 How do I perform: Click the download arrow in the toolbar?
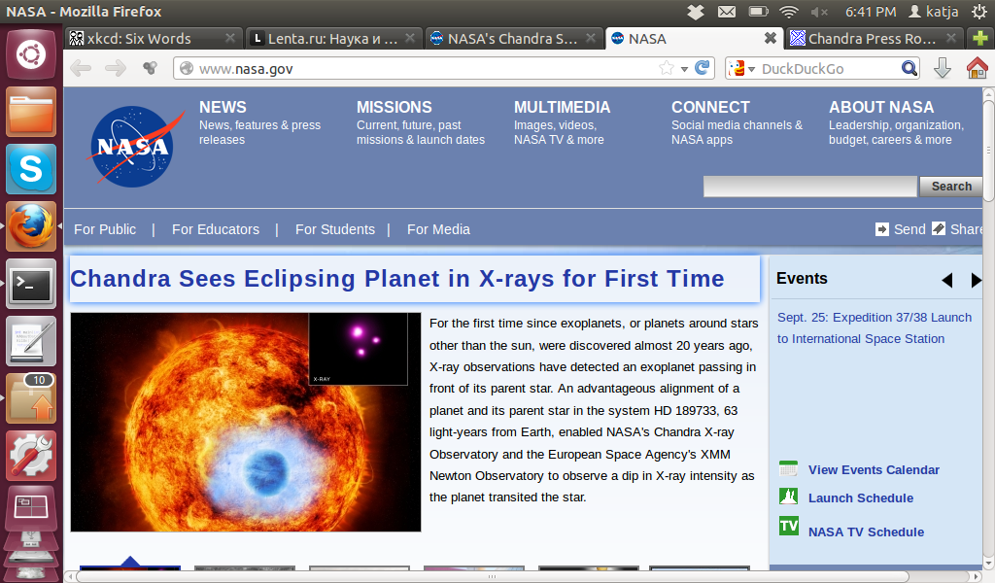[942, 68]
